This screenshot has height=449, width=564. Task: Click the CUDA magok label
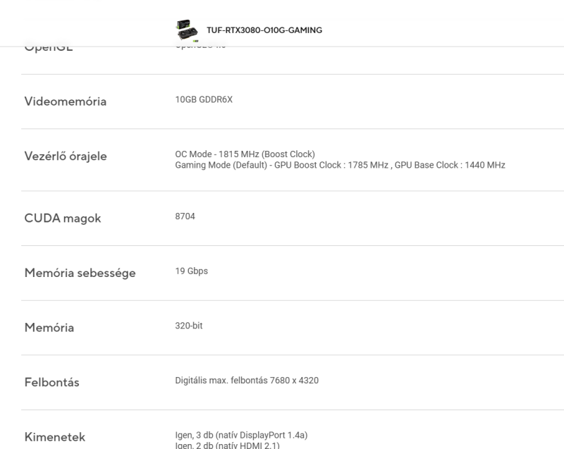[63, 219]
